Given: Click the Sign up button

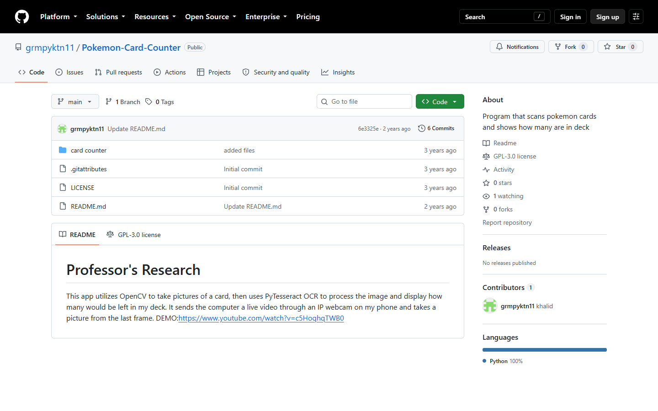Looking at the screenshot, I should tap(608, 17).
